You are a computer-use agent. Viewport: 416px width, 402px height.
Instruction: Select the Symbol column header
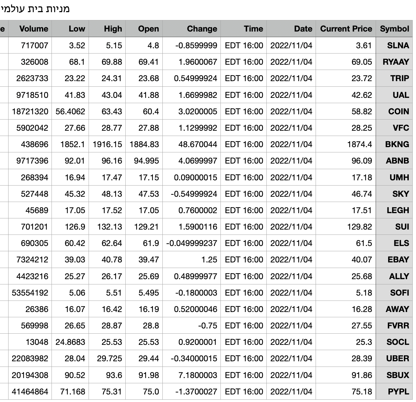[394, 29]
